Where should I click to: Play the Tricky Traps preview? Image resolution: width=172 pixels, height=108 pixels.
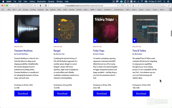[95, 41]
